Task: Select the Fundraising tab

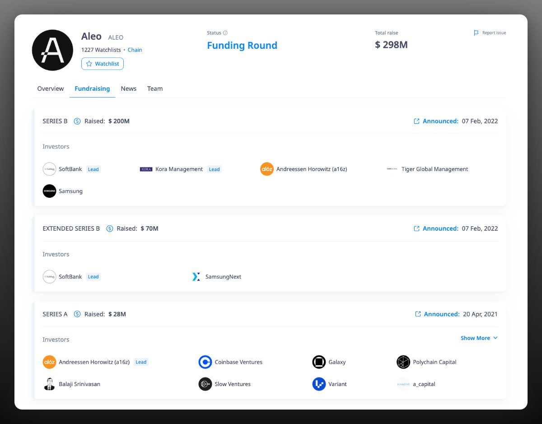Action: coord(92,89)
